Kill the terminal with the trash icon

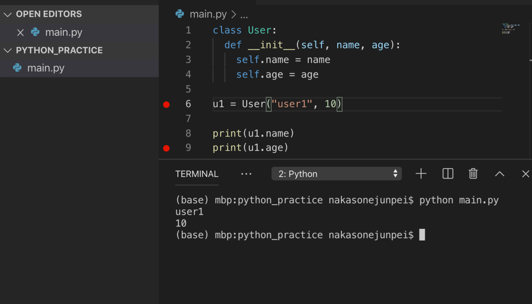(473, 174)
